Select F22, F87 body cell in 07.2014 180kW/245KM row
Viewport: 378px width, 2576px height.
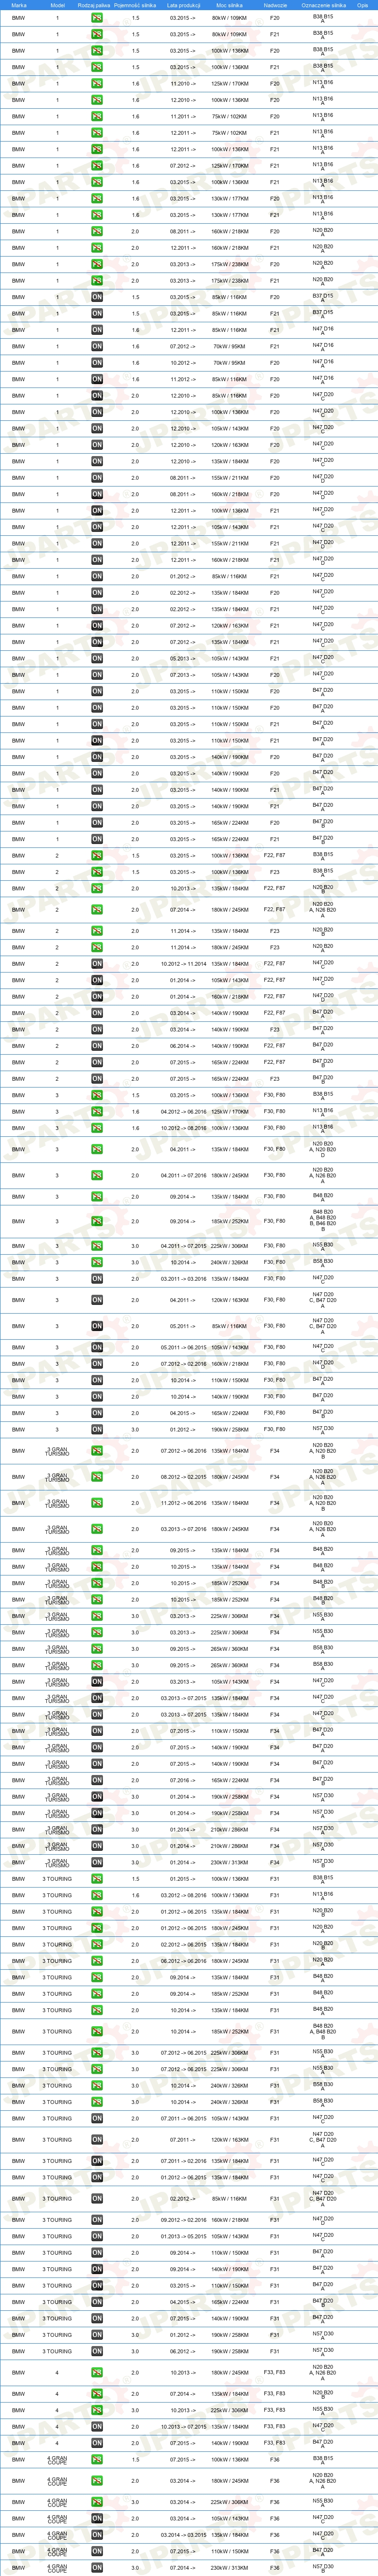pyautogui.click(x=275, y=910)
